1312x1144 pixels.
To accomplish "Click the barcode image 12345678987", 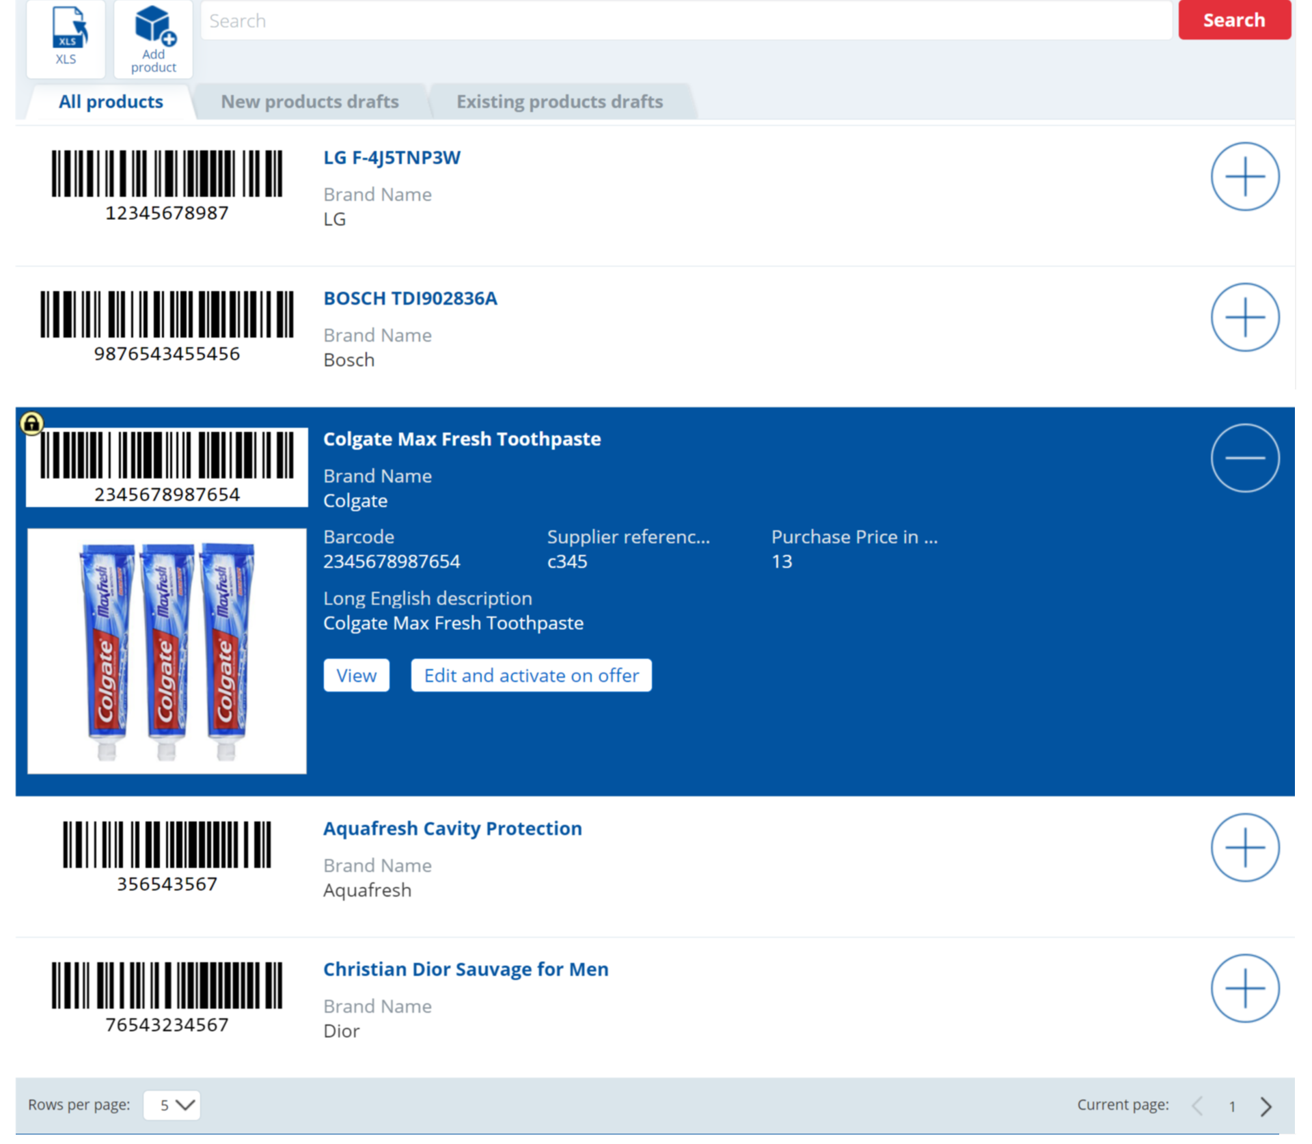I will 167,186.
